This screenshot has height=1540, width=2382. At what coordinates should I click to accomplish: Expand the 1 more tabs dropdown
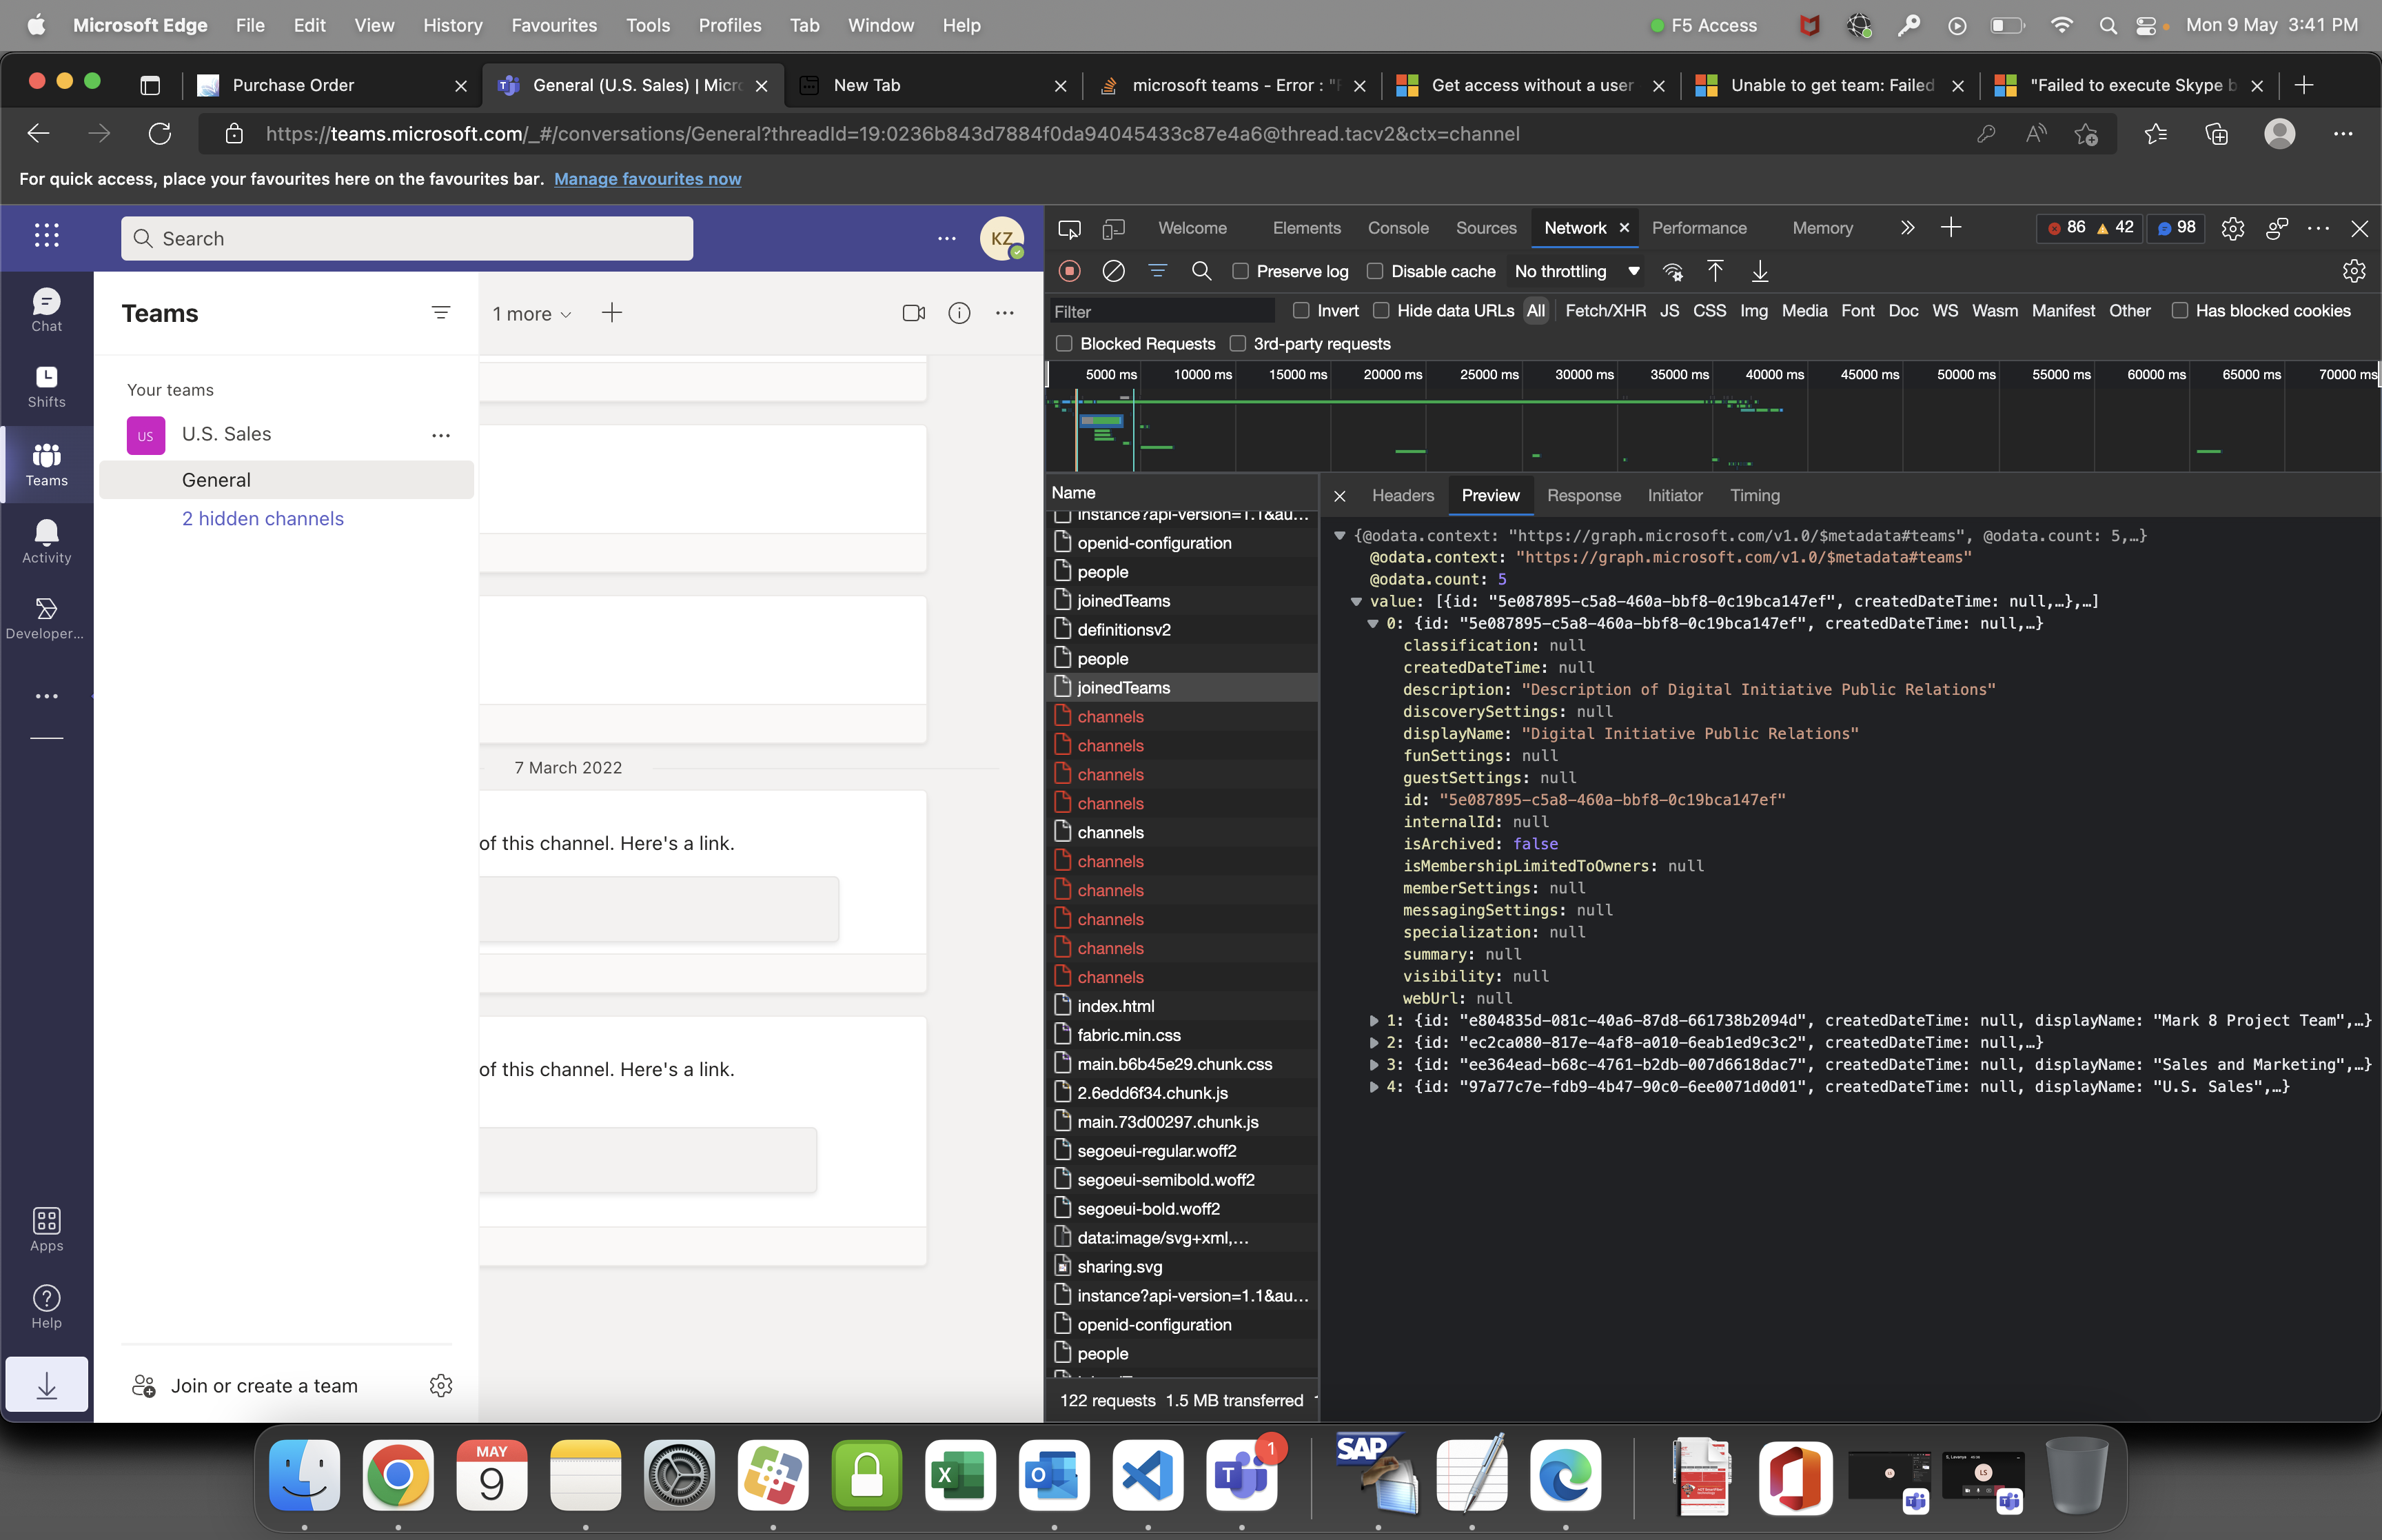(532, 314)
